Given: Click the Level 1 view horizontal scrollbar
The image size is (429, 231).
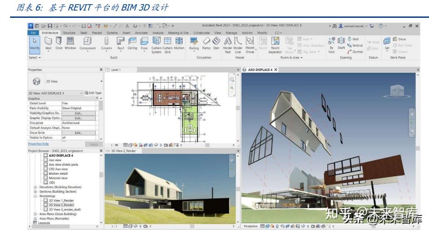Looking at the screenshot, I should pyautogui.click(x=207, y=145).
